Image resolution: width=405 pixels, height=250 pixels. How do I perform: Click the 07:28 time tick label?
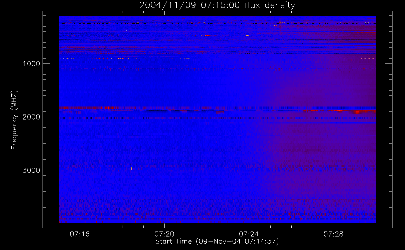[334, 234]
